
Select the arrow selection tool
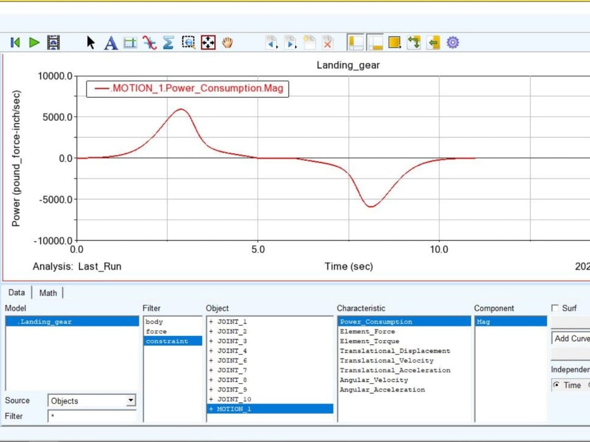90,42
